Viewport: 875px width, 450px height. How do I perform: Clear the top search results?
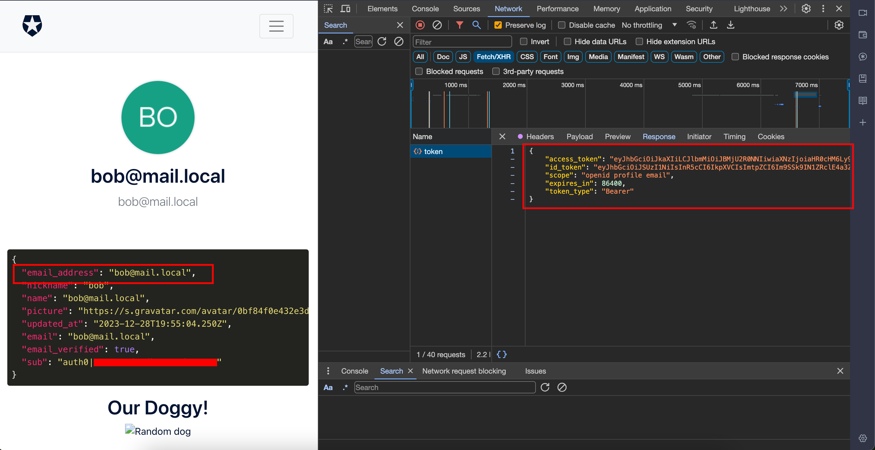(x=399, y=42)
